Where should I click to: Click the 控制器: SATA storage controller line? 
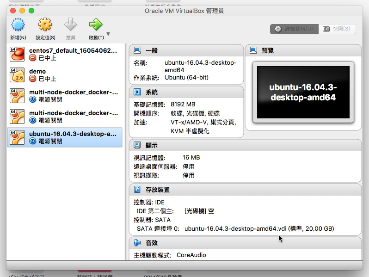pos(152,220)
